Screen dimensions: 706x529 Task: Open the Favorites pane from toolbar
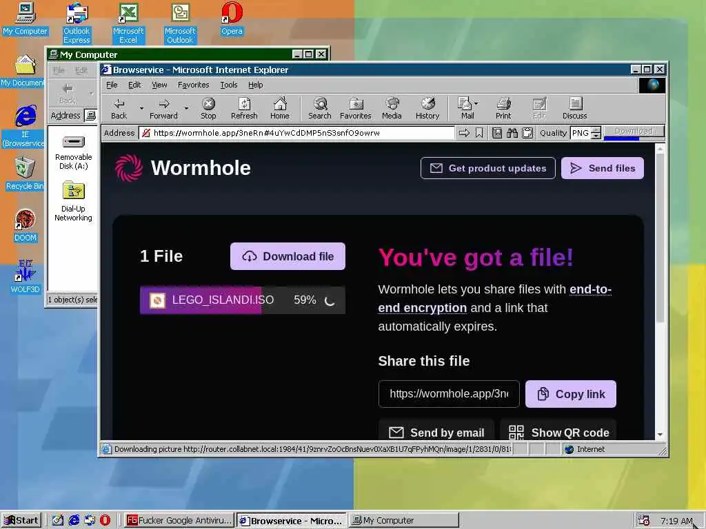tap(355, 109)
